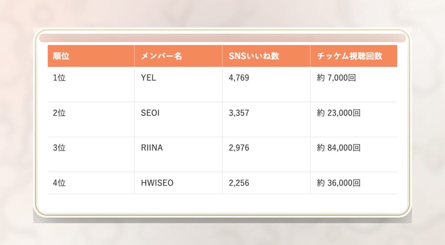Click the 3,357 likes value
The height and width of the screenshot is (245, 445).
(239, 113)
